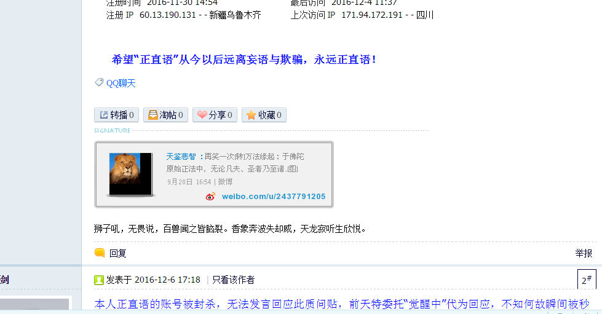Click the 淘帖 0 button label
This screenshot has height=314, width=602.
click(171, 115)
